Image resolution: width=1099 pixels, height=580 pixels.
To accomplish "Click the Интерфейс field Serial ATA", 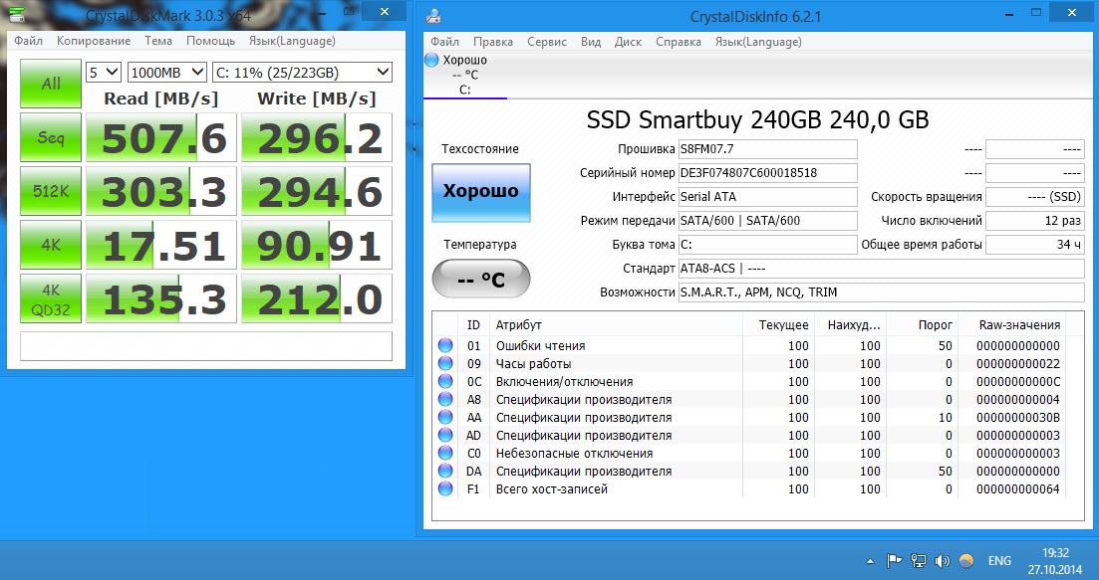I will pos(767,197).
